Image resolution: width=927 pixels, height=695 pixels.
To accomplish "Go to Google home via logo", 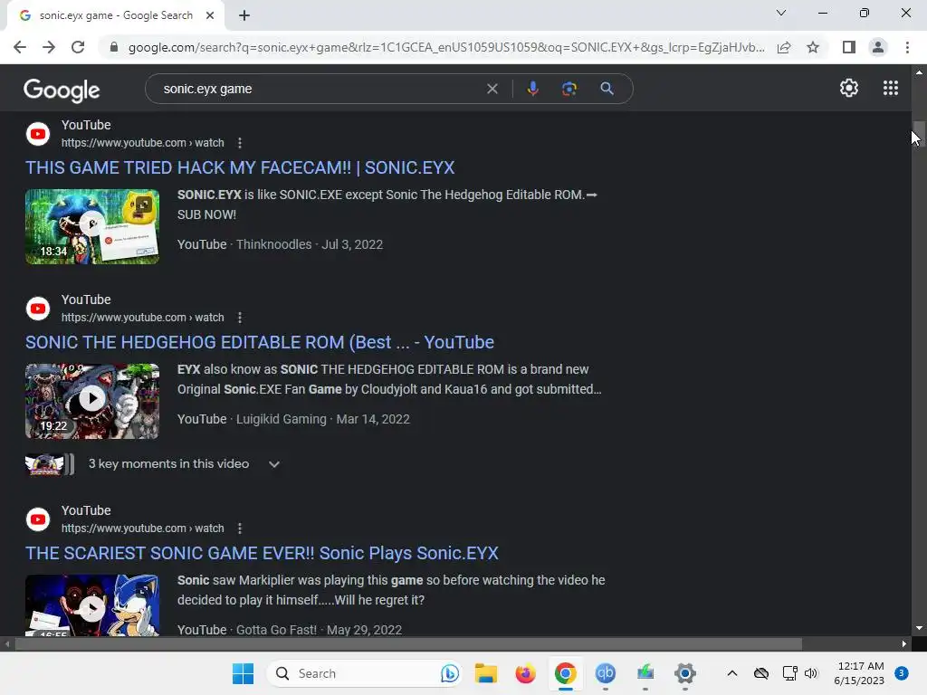I will (x=62, y=90).
